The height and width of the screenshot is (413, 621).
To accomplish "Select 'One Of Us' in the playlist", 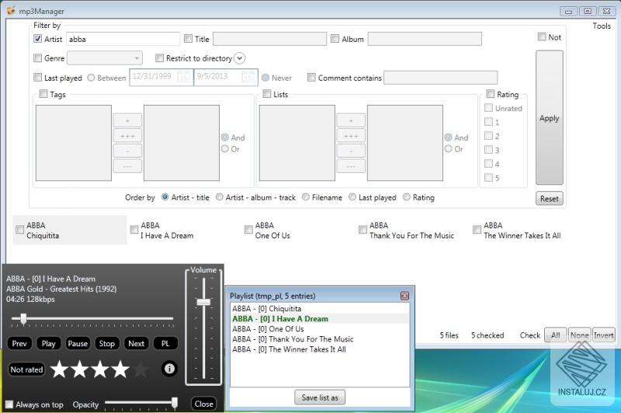I will pos(268,329).
